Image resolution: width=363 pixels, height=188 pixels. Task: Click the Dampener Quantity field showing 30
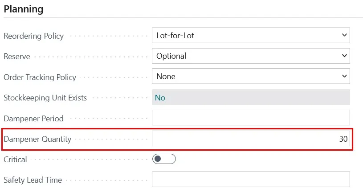point(251,138)
